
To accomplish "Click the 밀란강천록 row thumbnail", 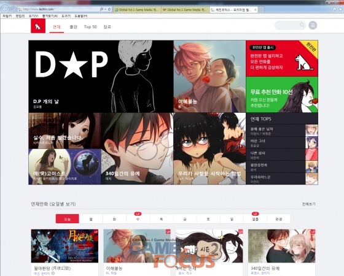I will click(311, 166).
